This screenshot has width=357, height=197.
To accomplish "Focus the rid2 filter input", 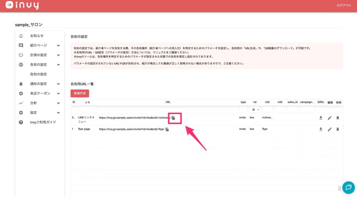I will [x=267, y=109].
